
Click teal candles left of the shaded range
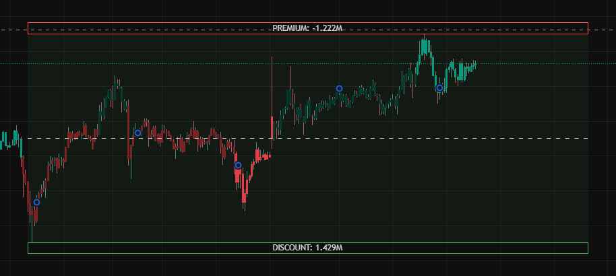pos(9,139)
